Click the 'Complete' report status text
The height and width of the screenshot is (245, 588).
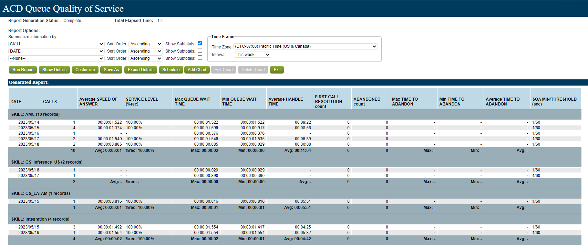coord(72,21)
